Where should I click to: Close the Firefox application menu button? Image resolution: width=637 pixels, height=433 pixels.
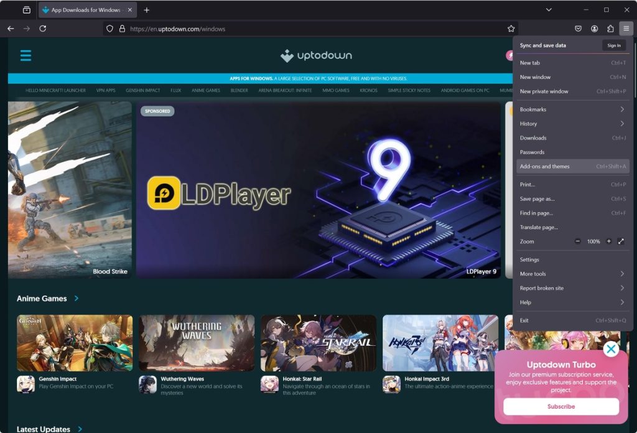click(x=626, y=29)
